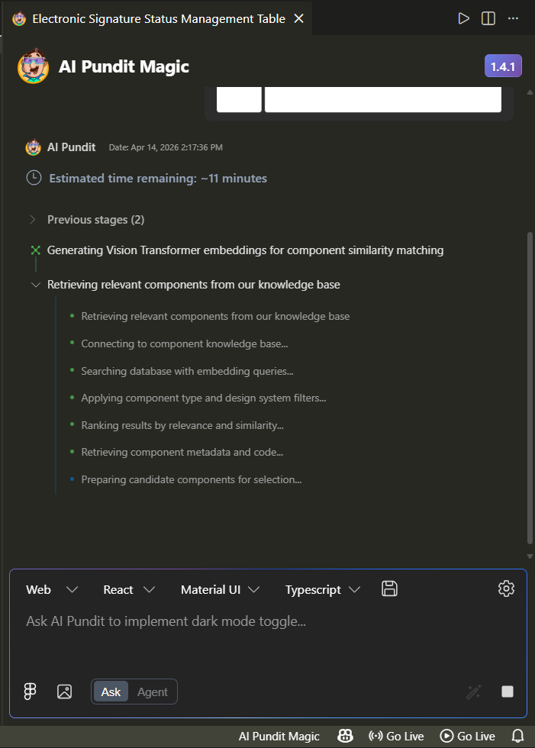This screenshot has height=748, width=535.
Task: Click 'Connecting to component knowledge base...' step
Action: click(185, 343)
